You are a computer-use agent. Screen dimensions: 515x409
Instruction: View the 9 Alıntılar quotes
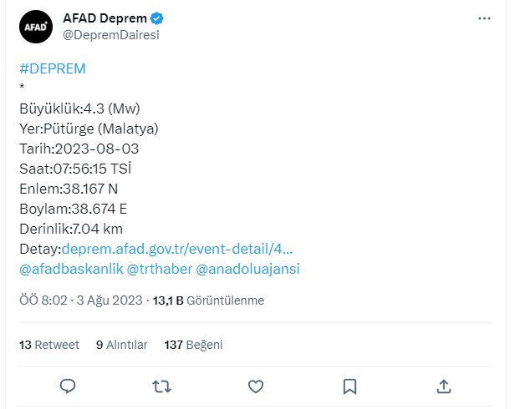(122, 344)
